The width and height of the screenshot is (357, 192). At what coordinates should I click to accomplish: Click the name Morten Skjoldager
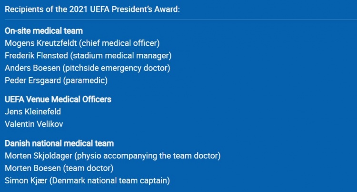[39, 156]
